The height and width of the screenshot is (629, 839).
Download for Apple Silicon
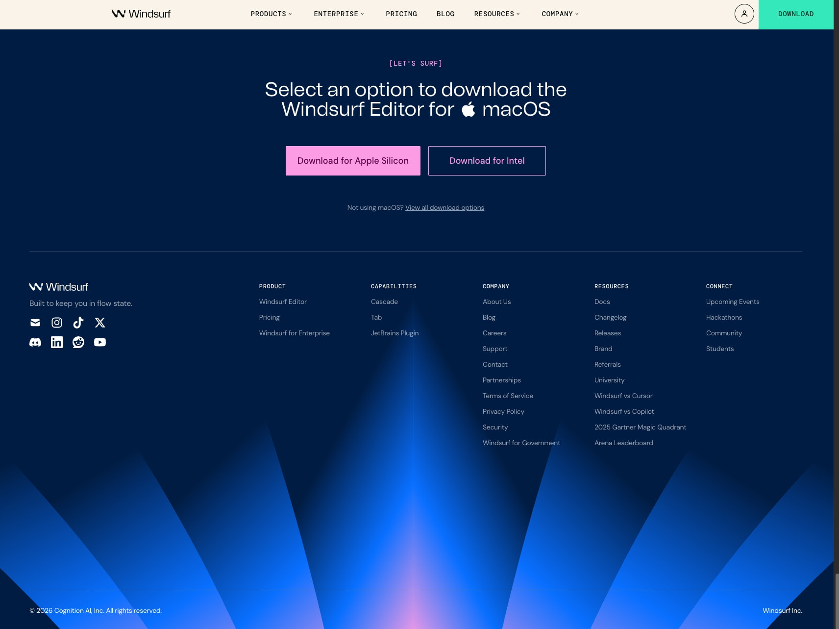[x=353, y=161]
